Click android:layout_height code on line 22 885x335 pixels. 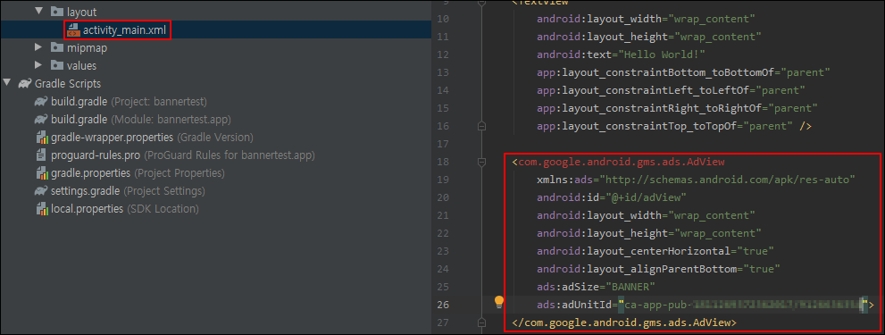[649, 233]
